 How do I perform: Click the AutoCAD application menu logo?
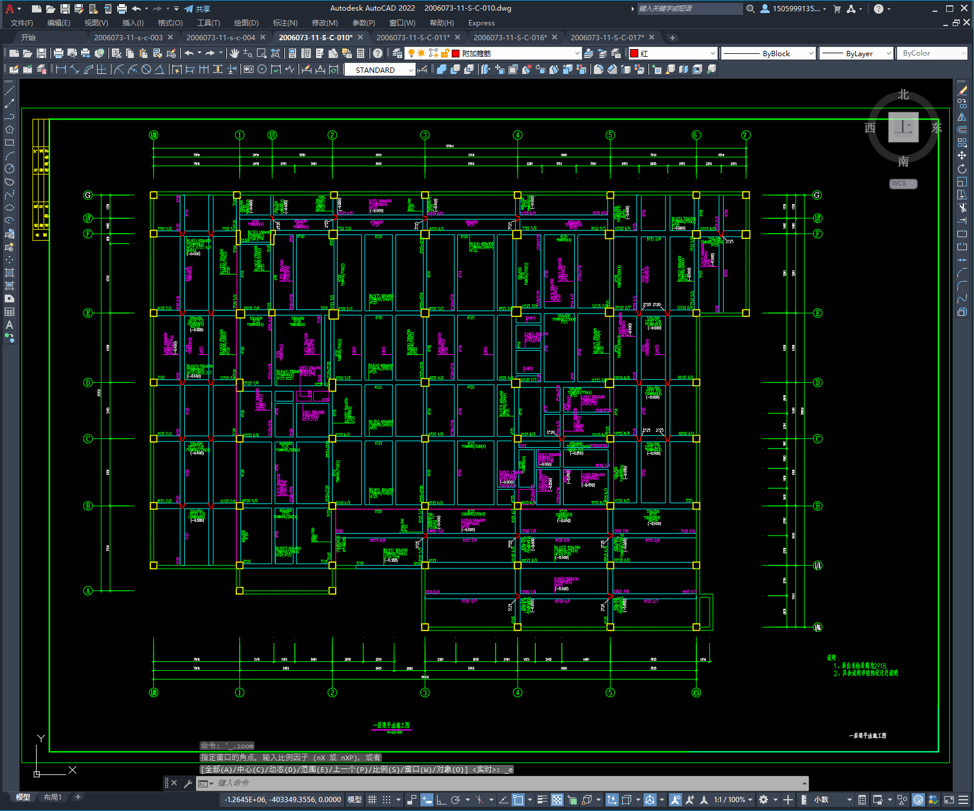pos(9,8)
